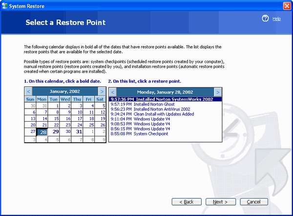Select Installed Norton SystemWorks 2002 restore point
293x216 pixels.
point(165,99)
